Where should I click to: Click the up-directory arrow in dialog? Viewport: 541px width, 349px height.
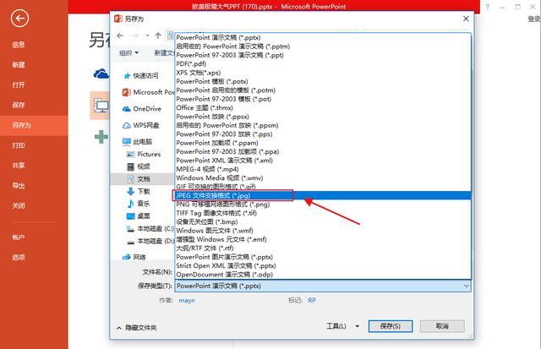point(158,35)
